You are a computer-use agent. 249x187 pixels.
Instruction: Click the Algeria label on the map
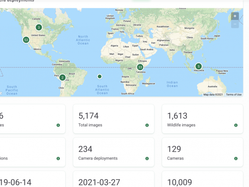click(115, 46)
